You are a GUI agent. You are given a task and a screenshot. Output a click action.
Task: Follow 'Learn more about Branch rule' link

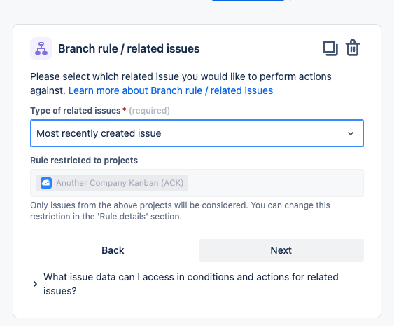click(x=171, y=90)
